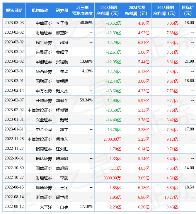Click the 目标价 column header
Viewport: 196px width, 214px height.
(188, 10)
